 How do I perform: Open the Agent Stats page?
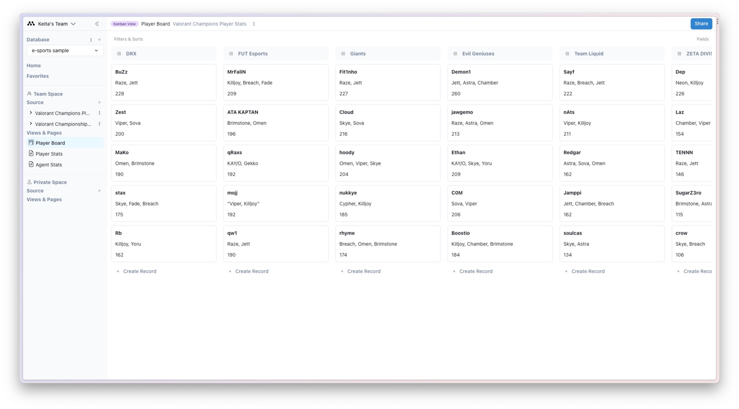(49, 165)
